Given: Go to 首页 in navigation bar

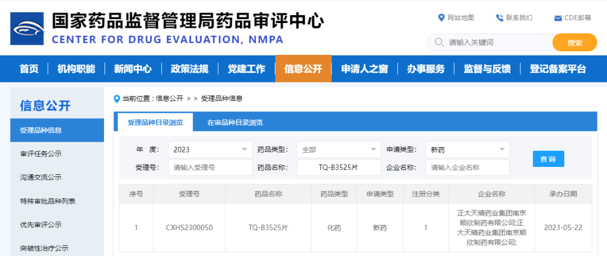Looking at the screenshot, I should tap(29, 69).
